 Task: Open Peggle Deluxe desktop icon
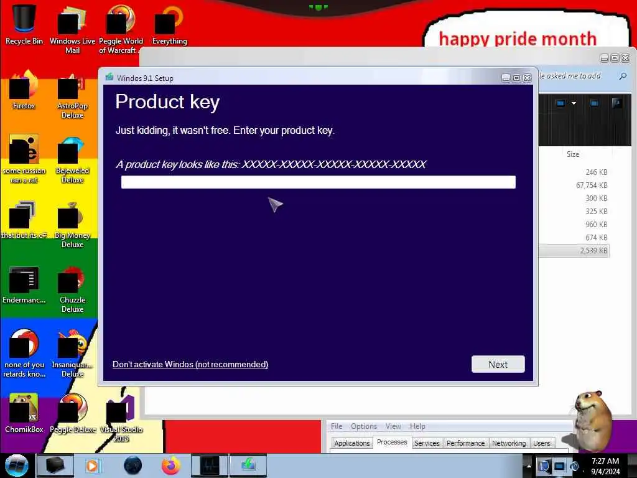click(x=72, y=413)
